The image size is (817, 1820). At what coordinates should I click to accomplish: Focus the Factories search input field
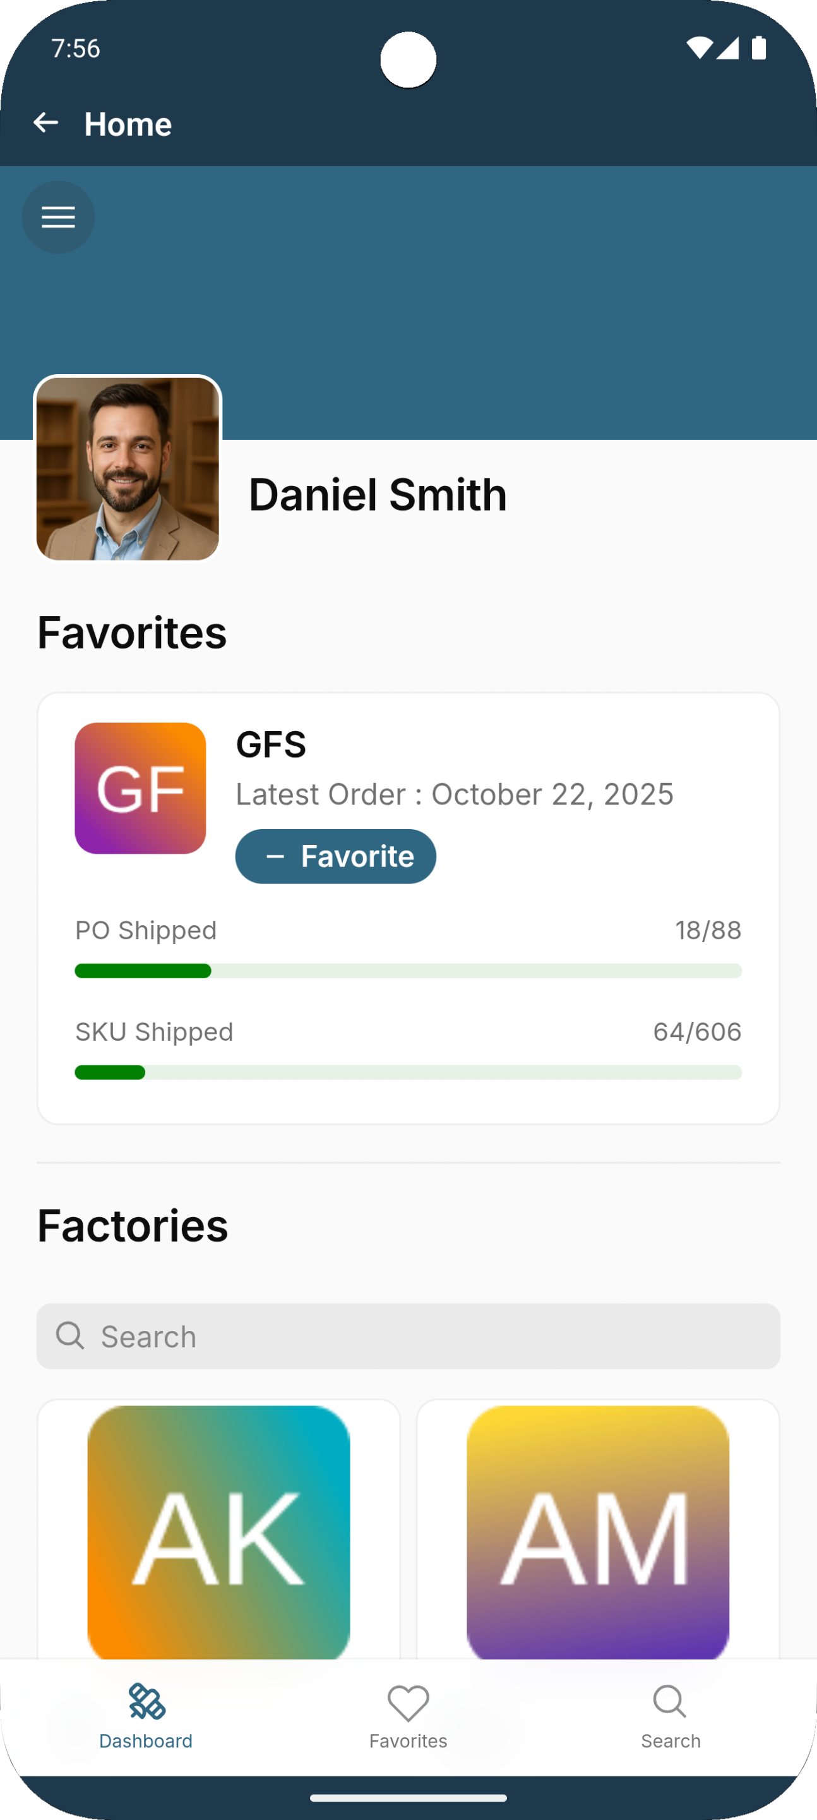coord(424,1336)
